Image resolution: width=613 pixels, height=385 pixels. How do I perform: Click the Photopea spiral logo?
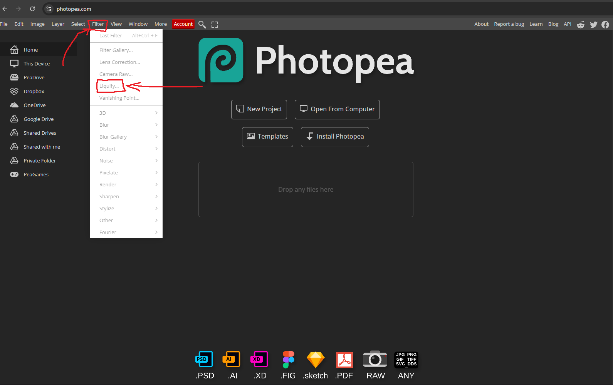click(221, 60)
